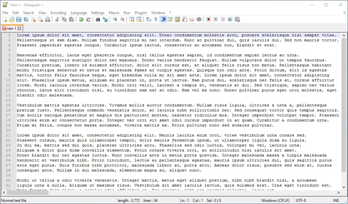Toggle word wrap in the toolbar
Viewport: 348px width, 204px height.
click(148, 20)
